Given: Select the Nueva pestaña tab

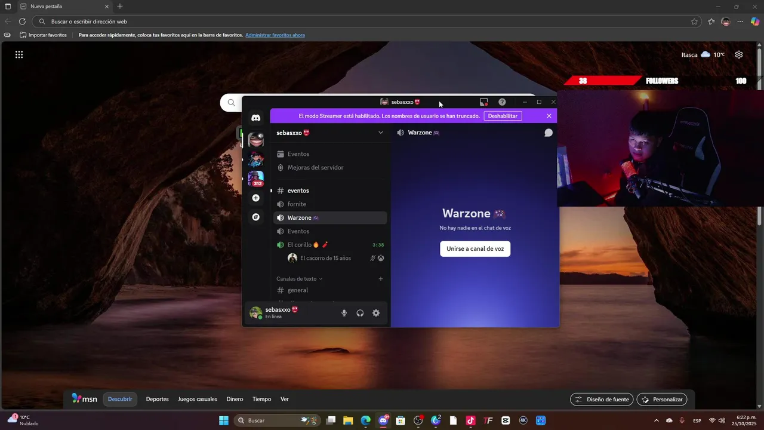Looking at the screenshot, I should [x=64, y=6].
